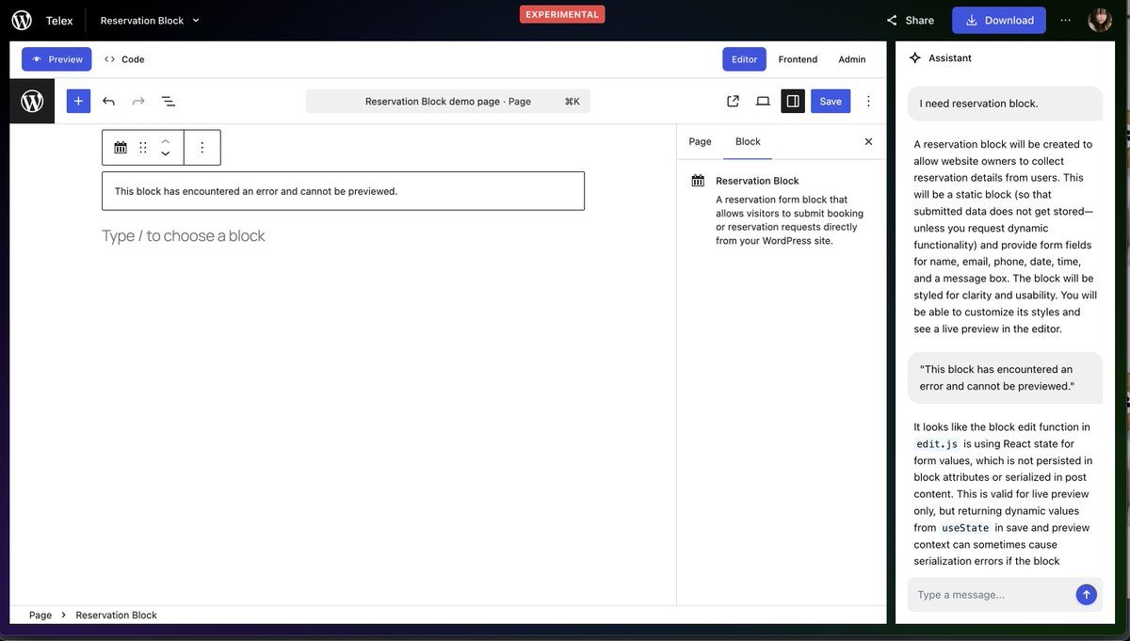
Task: Focus the 'Type a message...' input
Action: tap(992, 595)
